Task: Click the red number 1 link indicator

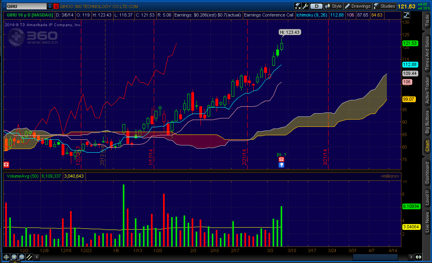Action: click(56, 6)
